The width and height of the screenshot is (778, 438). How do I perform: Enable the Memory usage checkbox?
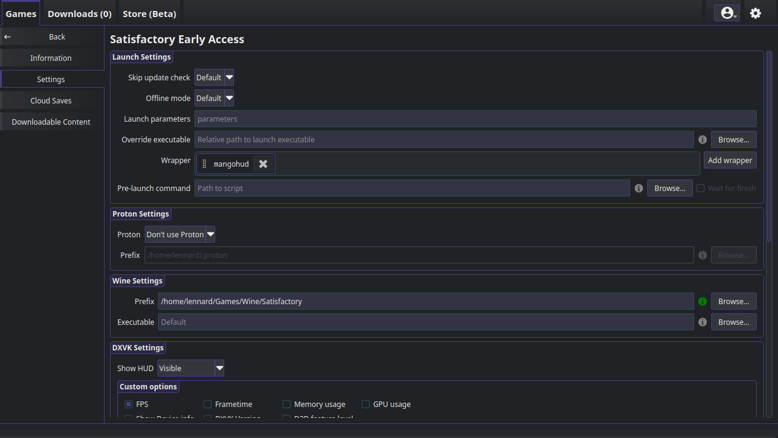click(286, 404)
